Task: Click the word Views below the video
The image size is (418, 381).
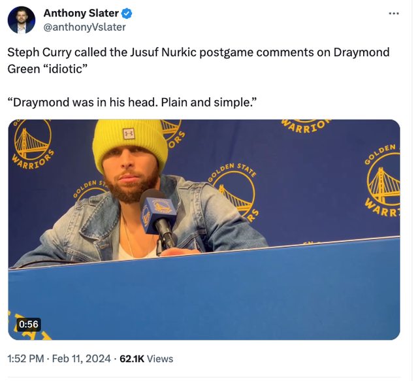Action: [x=161, y=359]
